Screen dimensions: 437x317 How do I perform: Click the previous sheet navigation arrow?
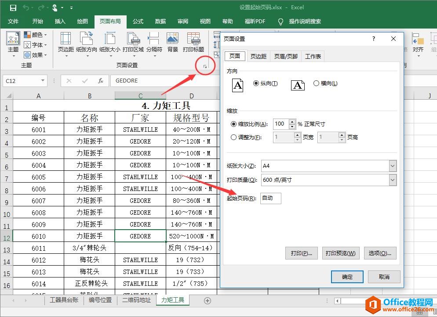pos(13,301)
